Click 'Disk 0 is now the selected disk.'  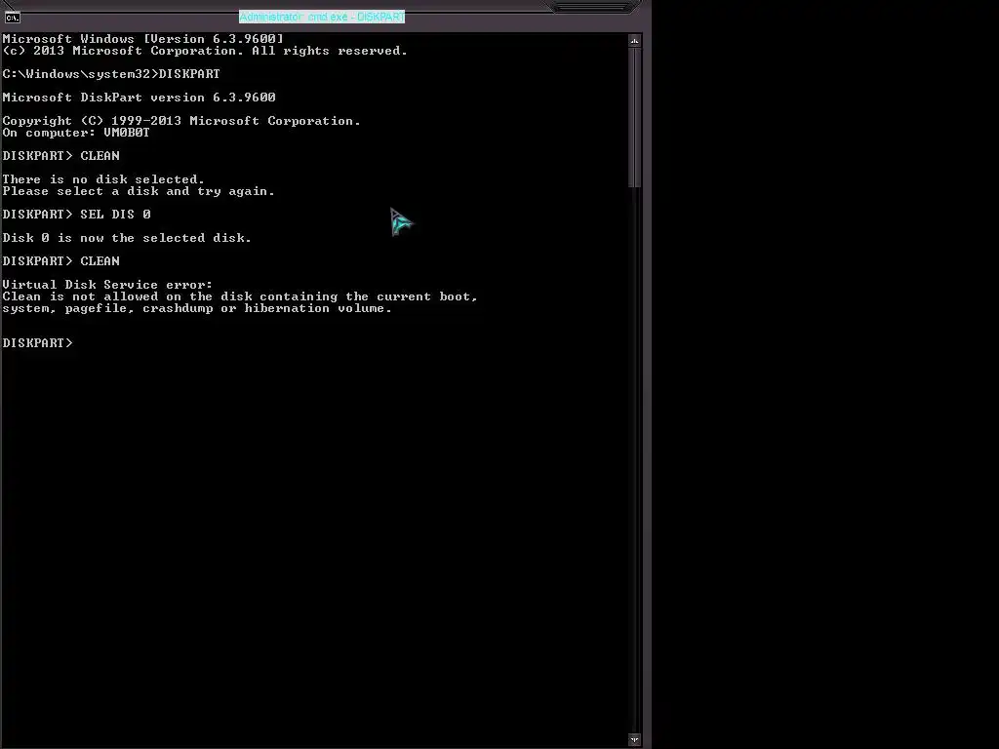pyautogui.click(x=127, y=238)
